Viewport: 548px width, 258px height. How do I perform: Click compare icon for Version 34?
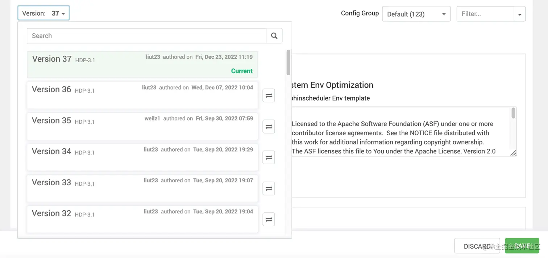[x=269, y=157]
